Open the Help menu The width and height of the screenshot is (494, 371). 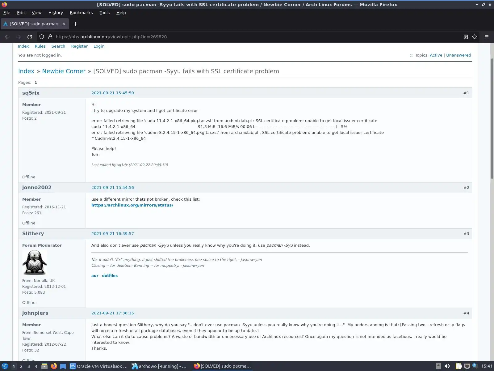[x=121, y=13]
